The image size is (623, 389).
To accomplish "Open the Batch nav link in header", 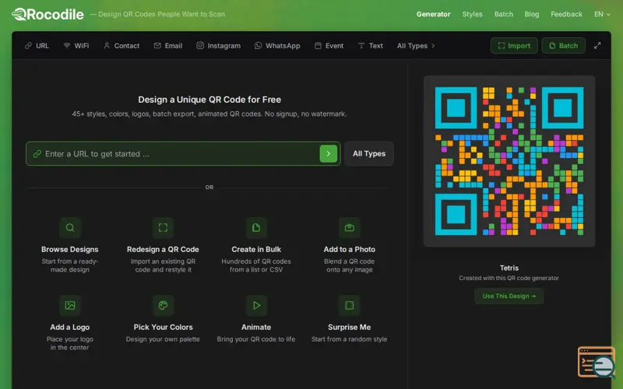I will coord(504,14).
